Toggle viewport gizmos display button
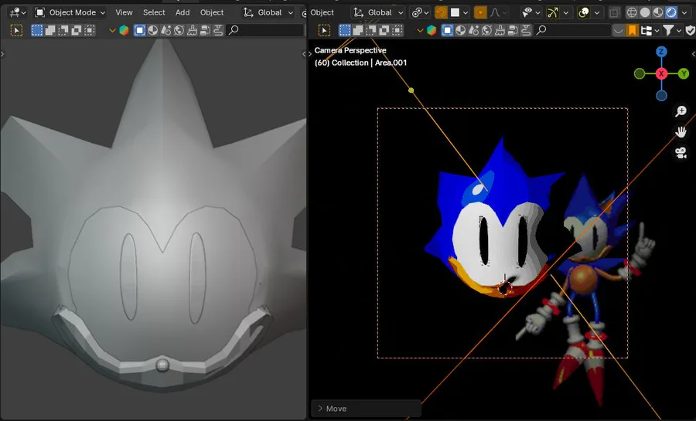Screen dimensions: 696x421 [x=552, y=12]
